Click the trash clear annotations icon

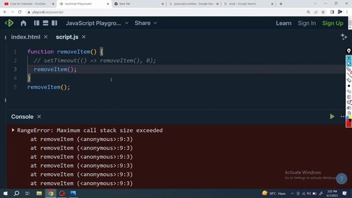click(349, 97)
